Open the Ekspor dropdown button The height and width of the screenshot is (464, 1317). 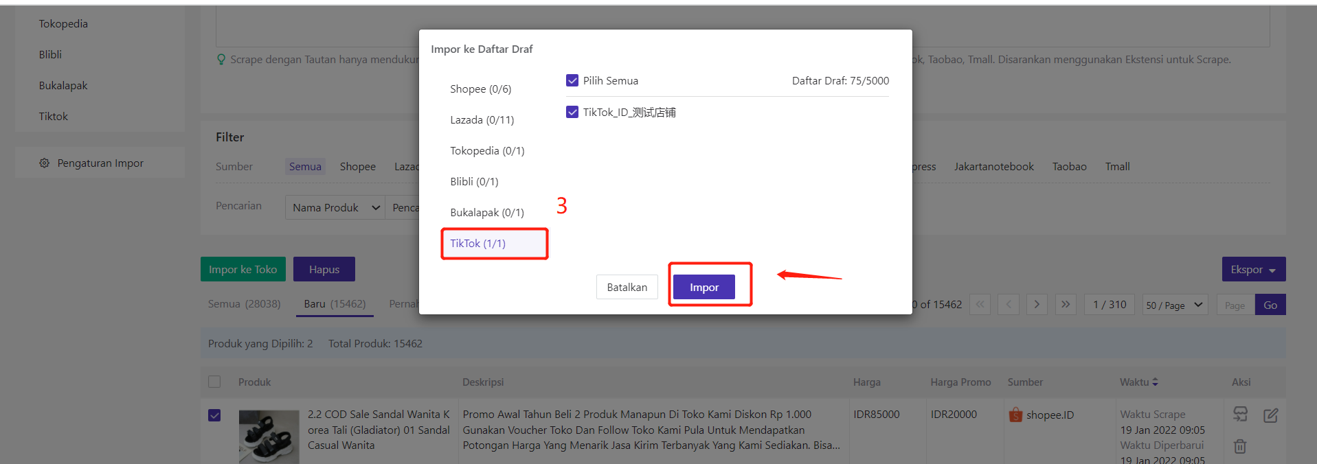click(x=1254, y=270)
